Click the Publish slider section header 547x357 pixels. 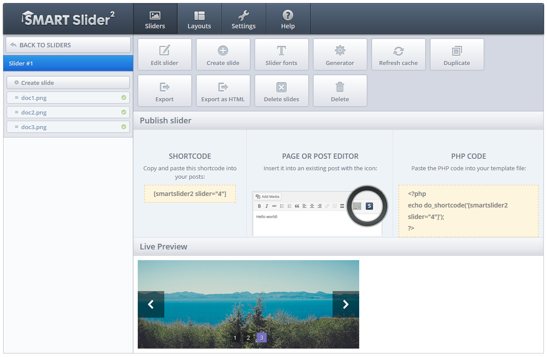(338, 120)
